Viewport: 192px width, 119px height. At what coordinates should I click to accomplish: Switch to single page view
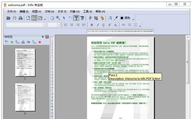pyautogui.click(x=28, y=18)
